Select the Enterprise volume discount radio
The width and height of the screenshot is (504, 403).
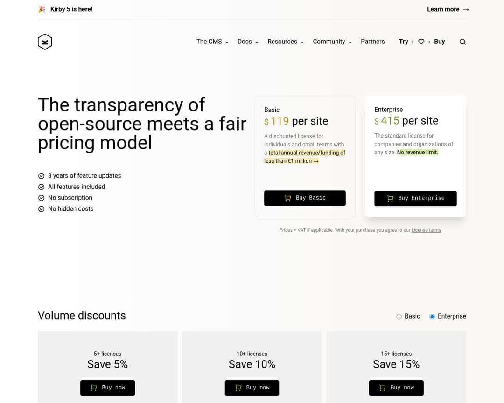[432, 317]
